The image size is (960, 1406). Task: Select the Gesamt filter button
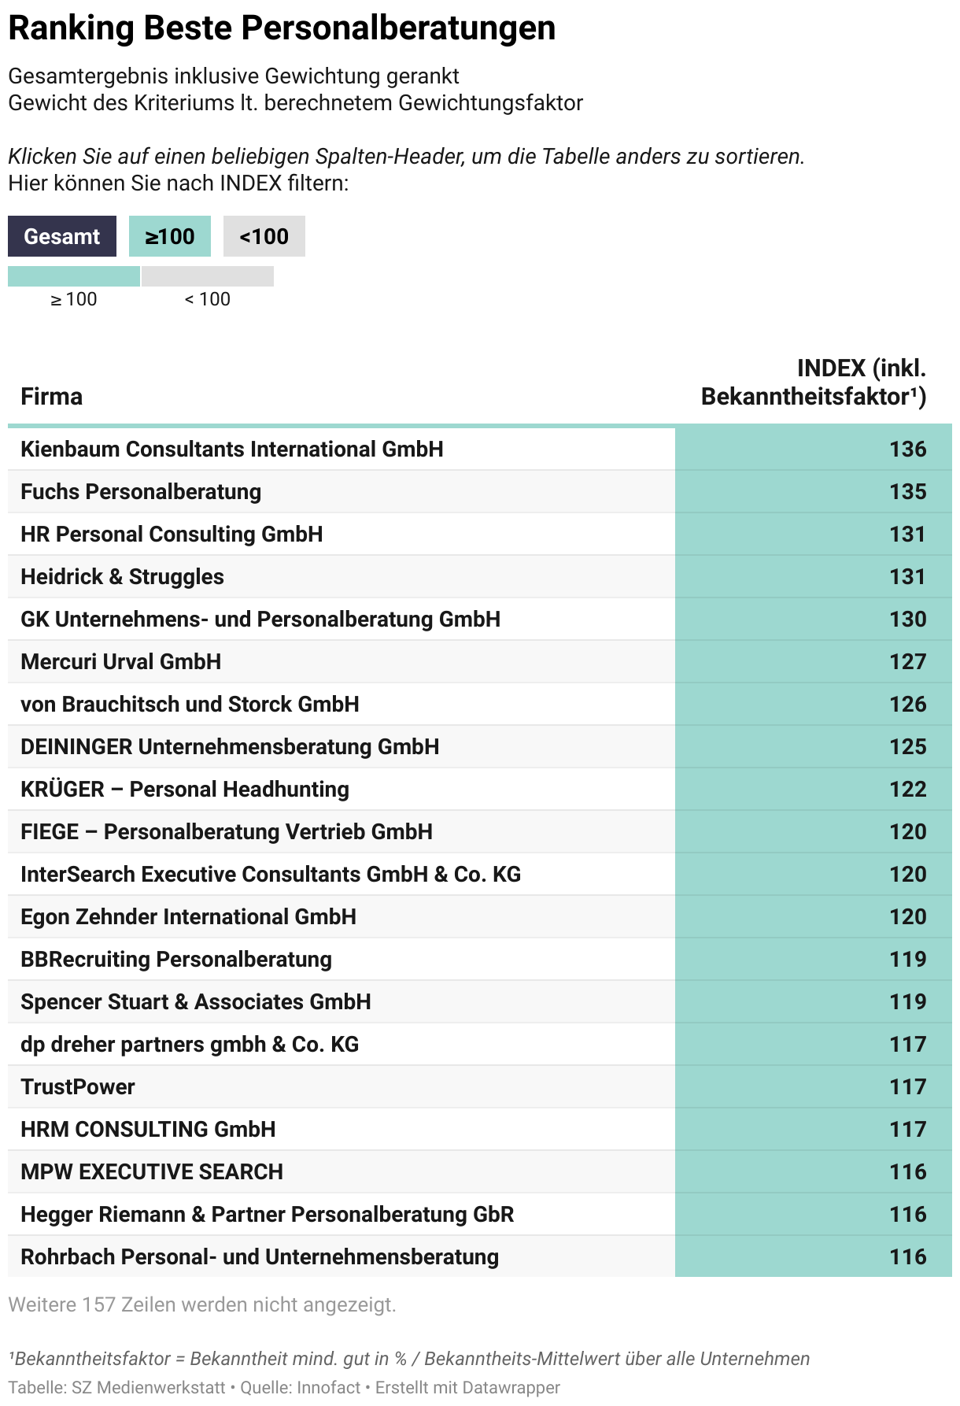(x=62, y=236)
